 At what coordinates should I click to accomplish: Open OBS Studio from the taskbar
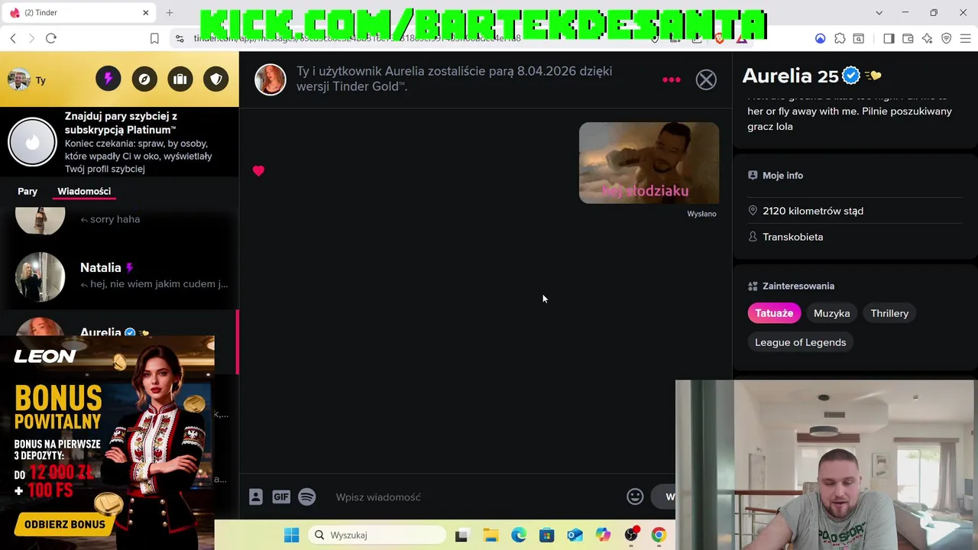click(x=631, y=535)
